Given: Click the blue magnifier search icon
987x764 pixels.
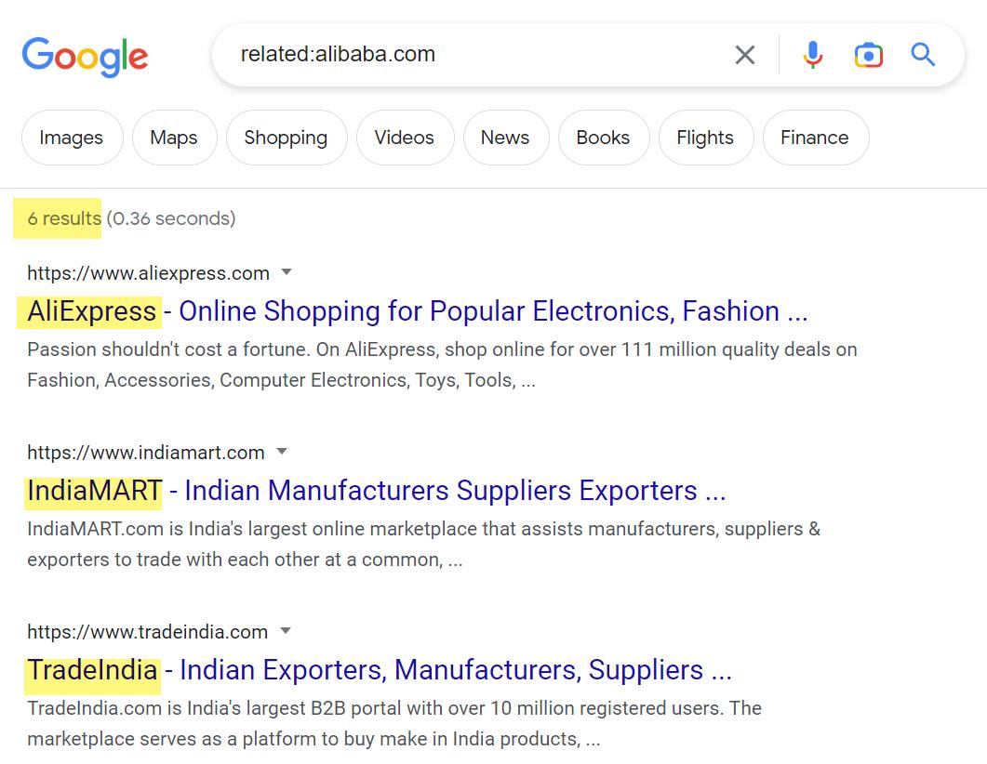Looking at the screenshot, I should click(x=923, y=55).
